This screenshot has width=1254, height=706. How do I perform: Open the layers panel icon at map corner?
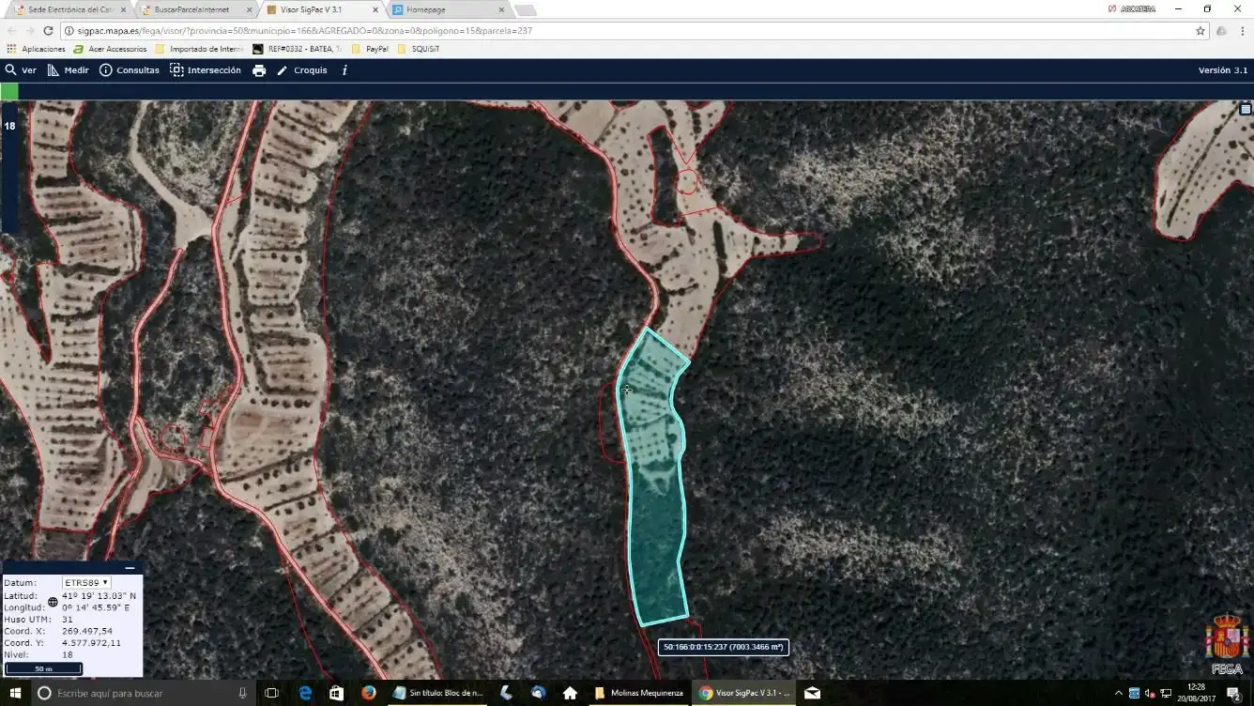coord(1246,109)
